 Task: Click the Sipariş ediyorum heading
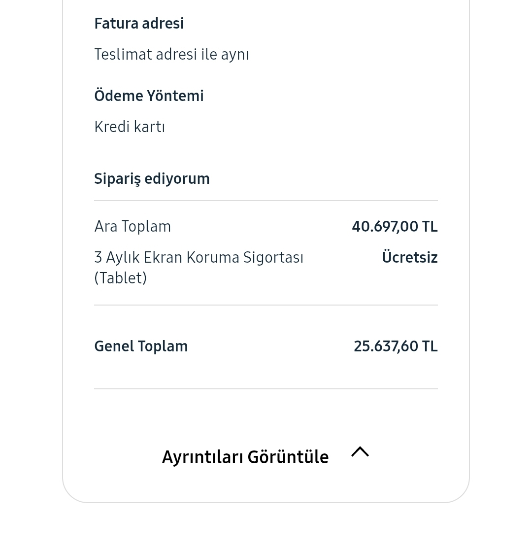coord(152,178)
